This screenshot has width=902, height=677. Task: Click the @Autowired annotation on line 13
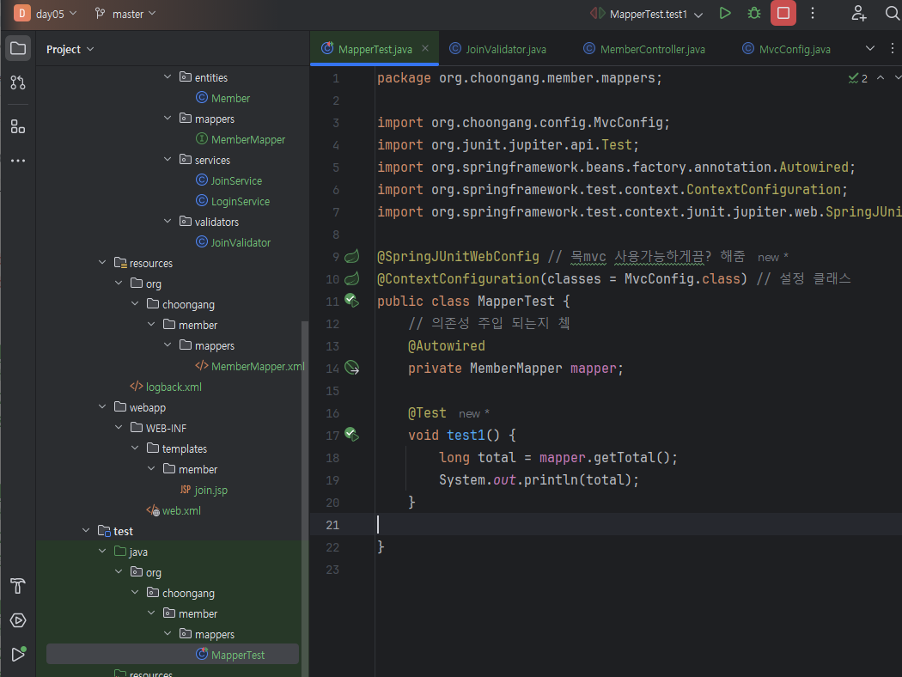[447, 345]
